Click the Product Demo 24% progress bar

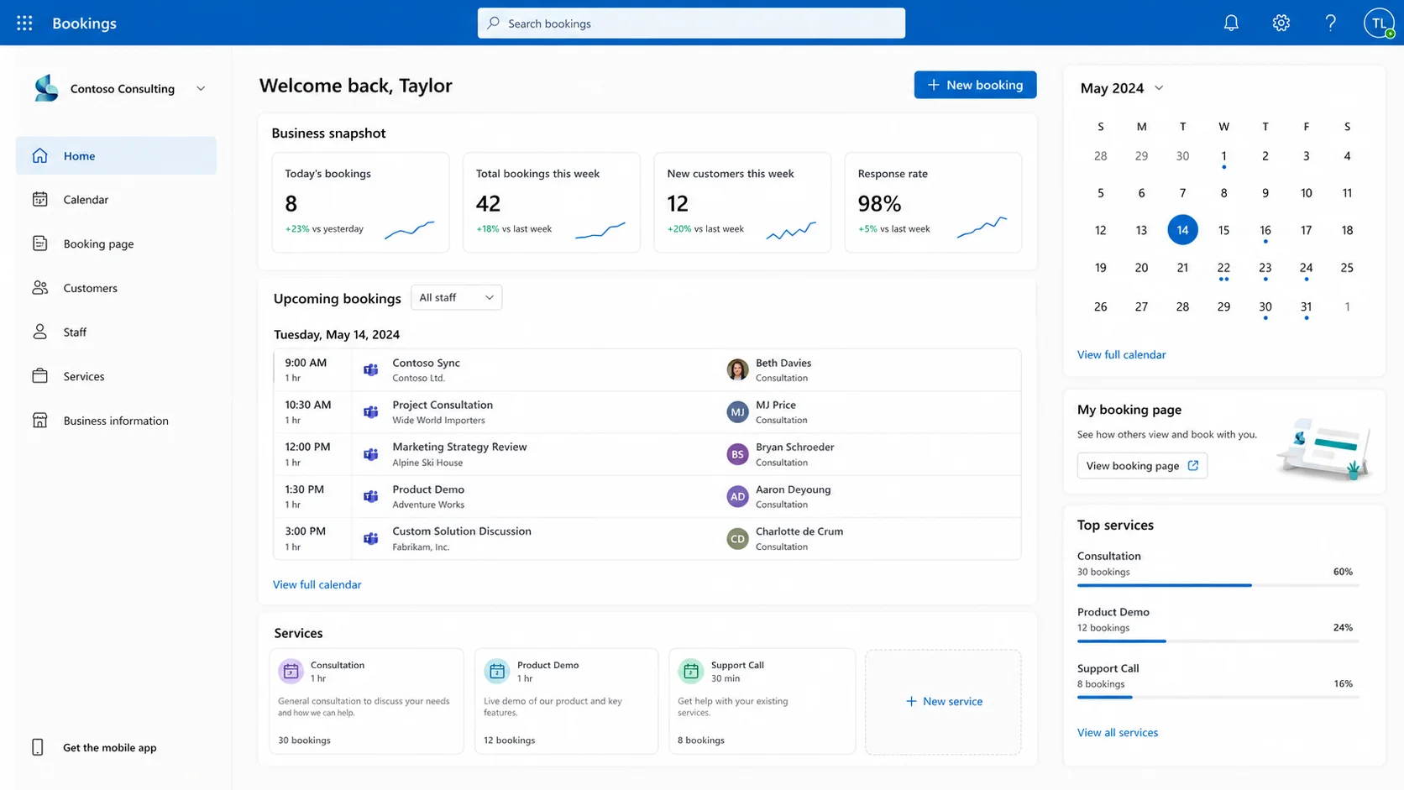click(1218, 641)
